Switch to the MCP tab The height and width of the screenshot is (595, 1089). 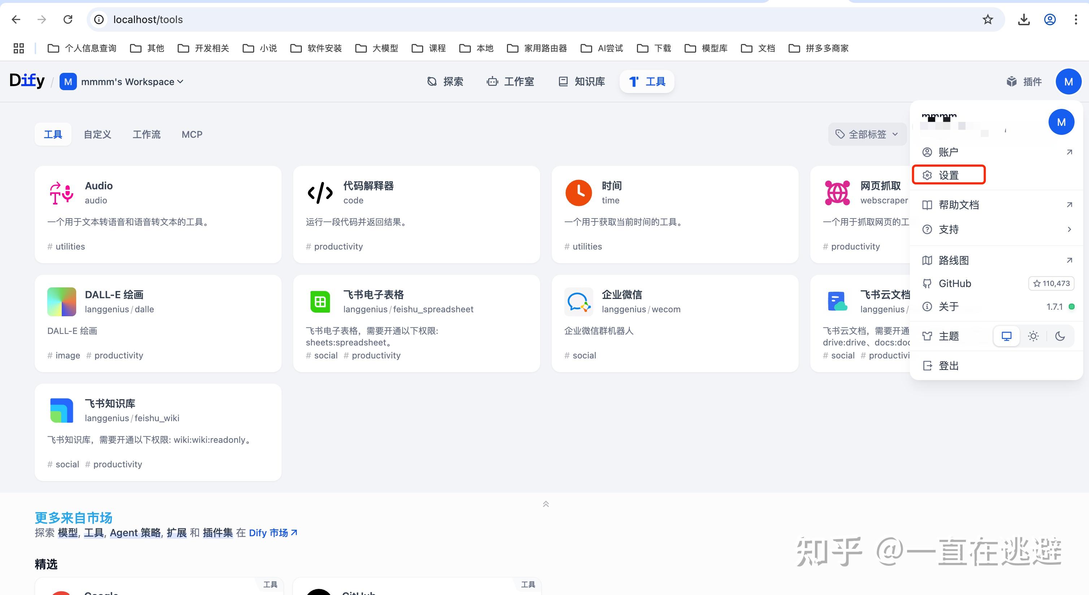coord(192,134)
